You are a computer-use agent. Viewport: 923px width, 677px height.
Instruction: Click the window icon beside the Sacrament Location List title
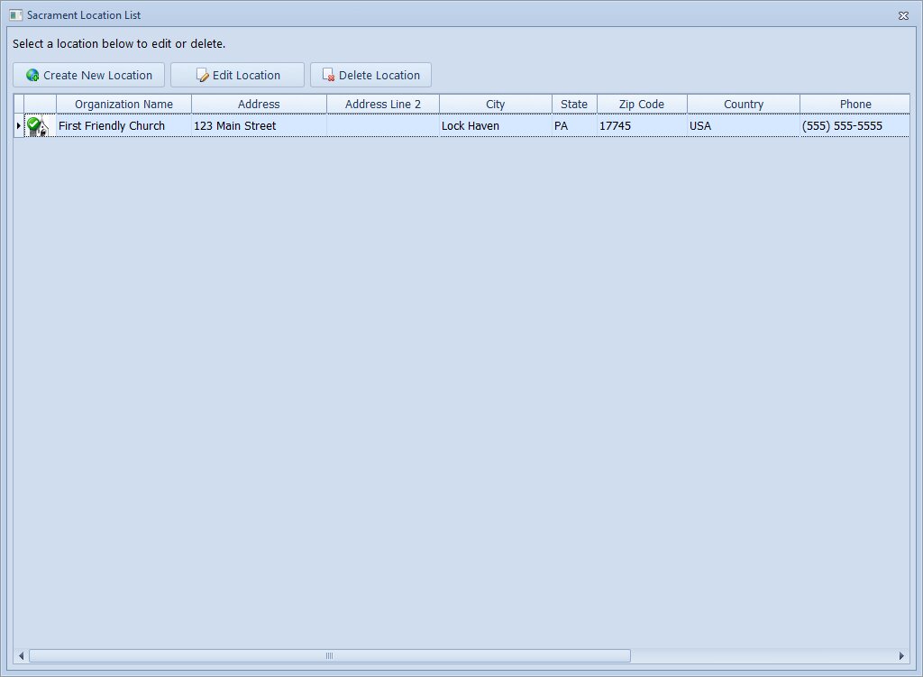point(16,15)
